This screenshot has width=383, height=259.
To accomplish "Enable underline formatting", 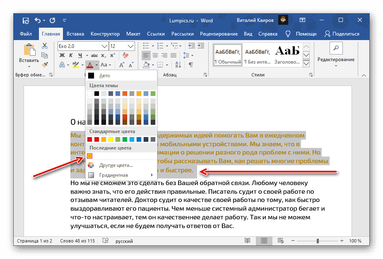I will pyautogui.click(x=80, y=55).
